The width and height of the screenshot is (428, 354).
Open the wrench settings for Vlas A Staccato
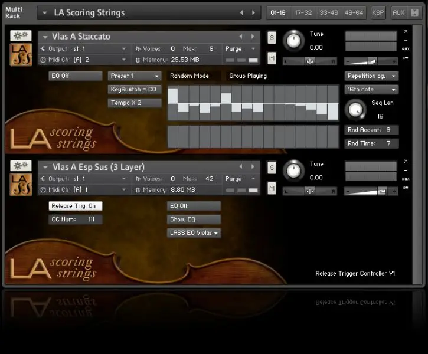(21, 36)
